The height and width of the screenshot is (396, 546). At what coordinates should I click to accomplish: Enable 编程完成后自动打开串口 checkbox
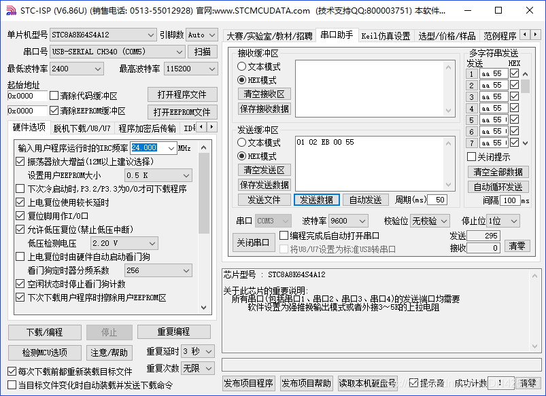(284, 236)
